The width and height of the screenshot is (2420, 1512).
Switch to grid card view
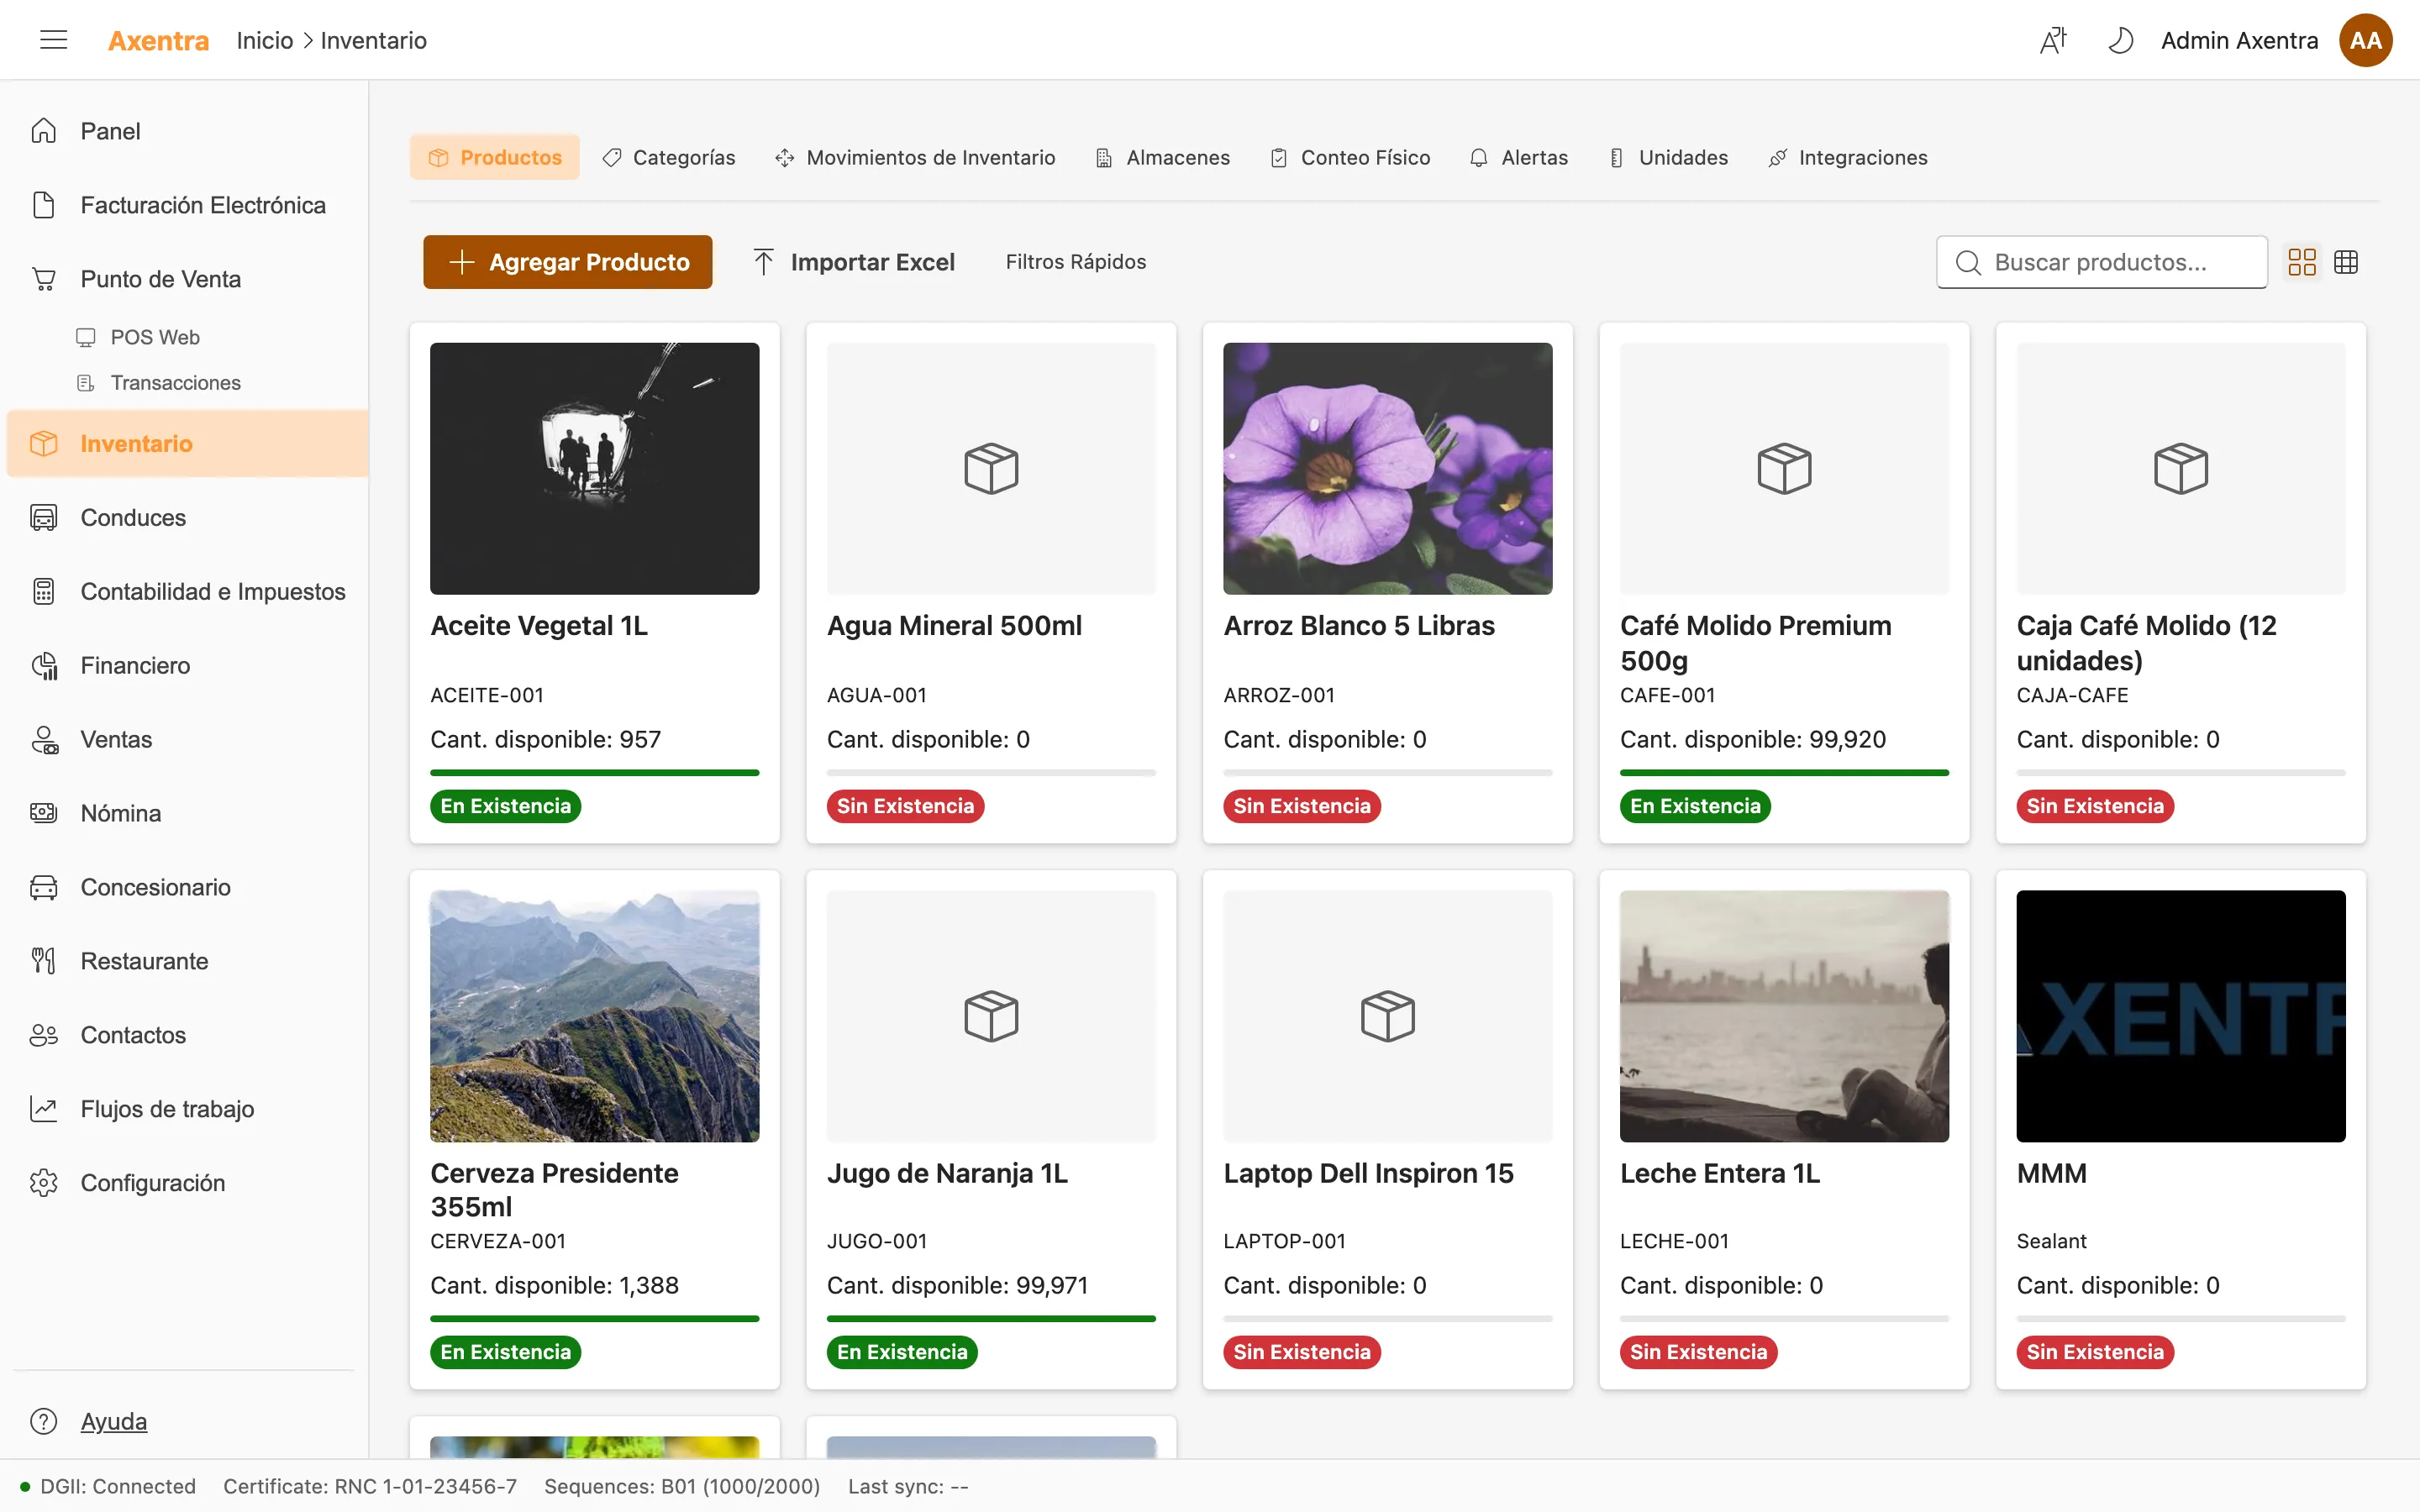click(x=2302, y=262)
